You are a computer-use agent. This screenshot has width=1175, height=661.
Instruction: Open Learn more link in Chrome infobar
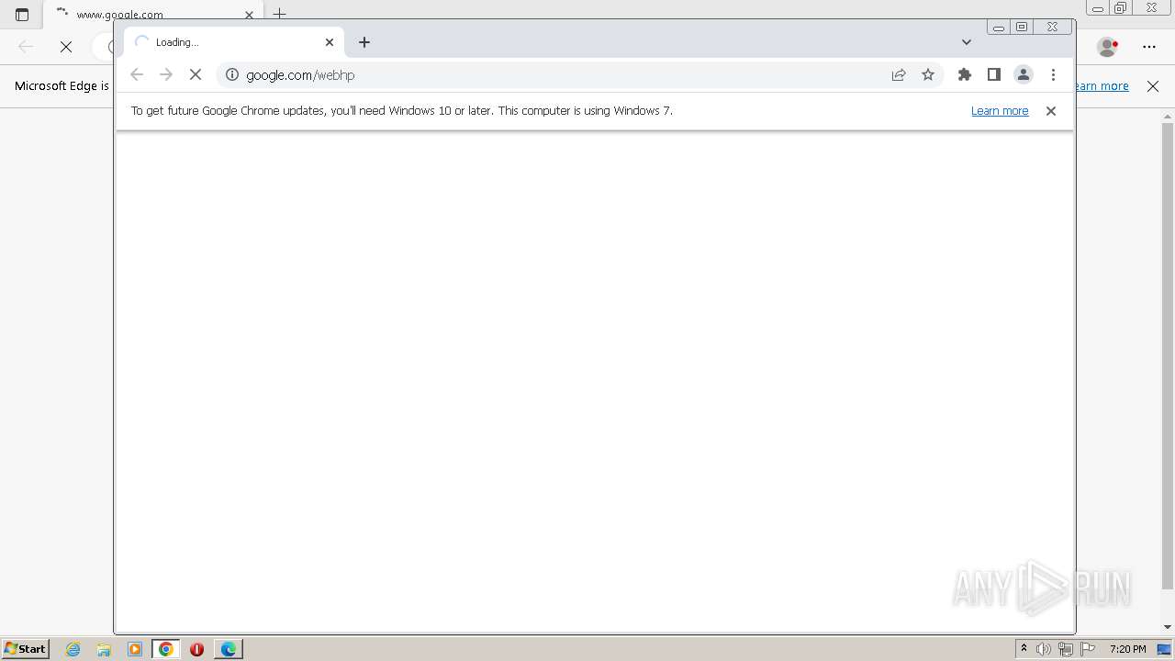pyautogui.click(x=1000, y=110)
